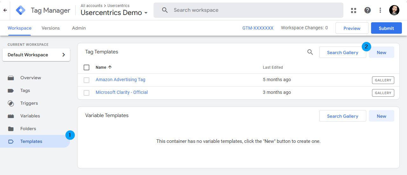Switch to the Admin tab
This screenshot has width=407, height=175.
79,28
